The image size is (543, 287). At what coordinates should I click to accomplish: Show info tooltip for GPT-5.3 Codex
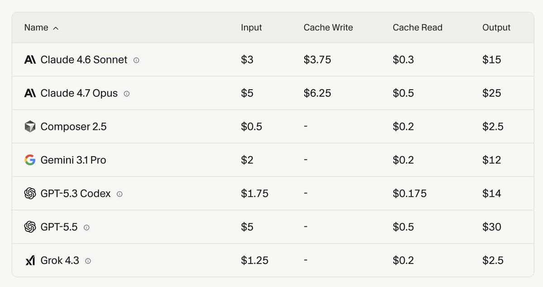pos(119,194)
